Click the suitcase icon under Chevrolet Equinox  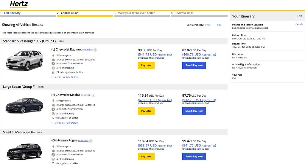click(53, 60)
